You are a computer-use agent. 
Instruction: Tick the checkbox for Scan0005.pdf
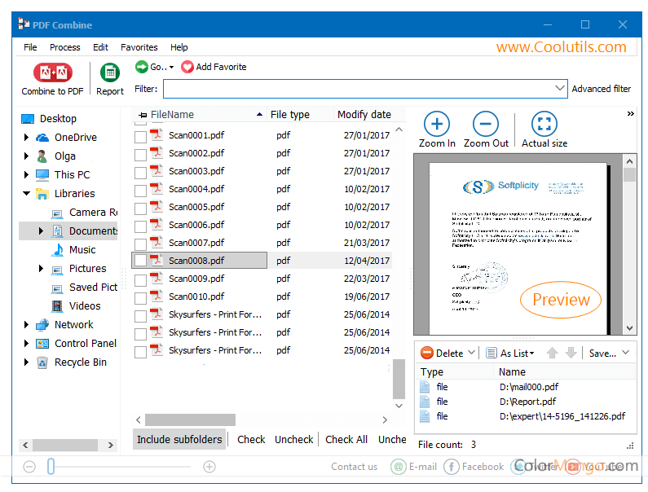140,208
